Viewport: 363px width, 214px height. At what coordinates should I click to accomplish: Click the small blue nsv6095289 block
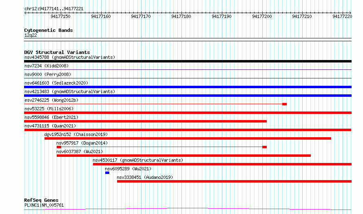(x=107, y=173)
